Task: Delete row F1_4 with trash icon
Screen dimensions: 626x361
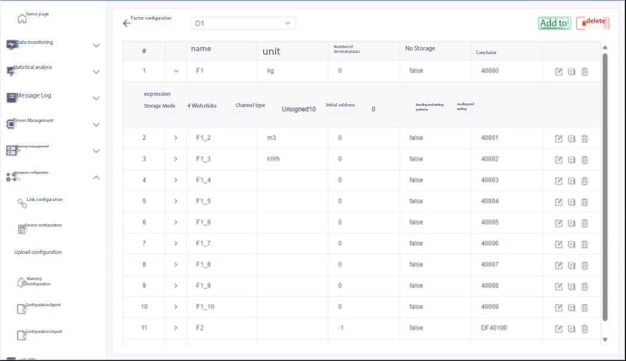Action: click(584, 181)
